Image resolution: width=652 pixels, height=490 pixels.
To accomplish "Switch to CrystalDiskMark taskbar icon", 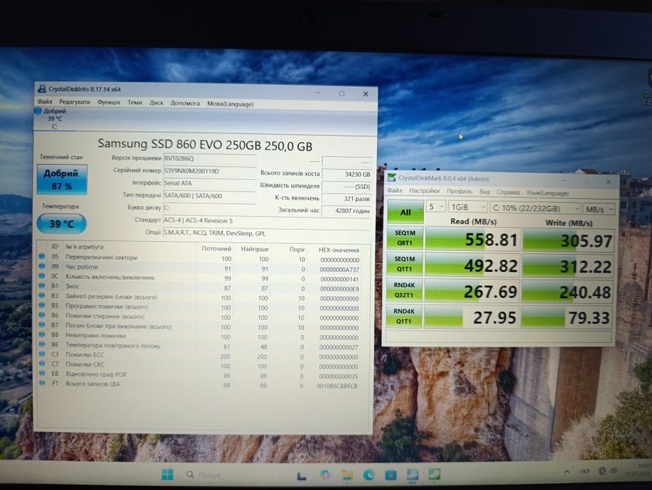I will (434, 474).
